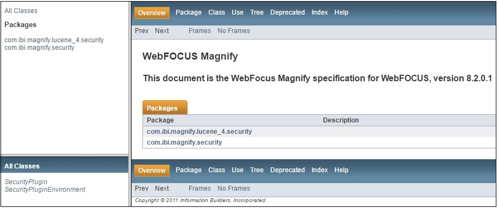Click the bottom Overview navigation tab
This screenshot has width=498, height=208.
152,170
